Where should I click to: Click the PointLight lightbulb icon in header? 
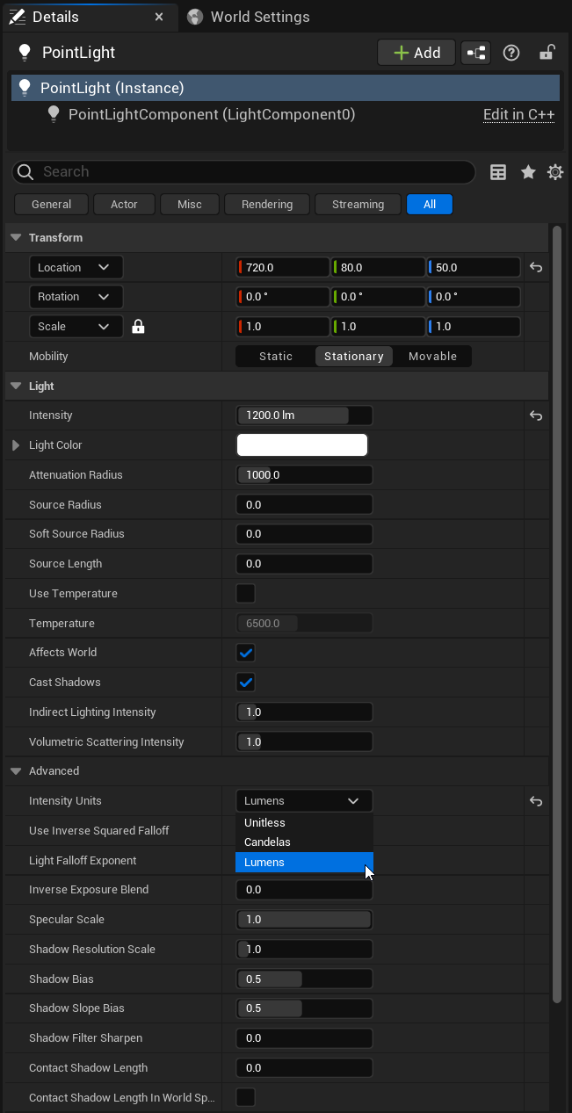[x=25, y=53]
